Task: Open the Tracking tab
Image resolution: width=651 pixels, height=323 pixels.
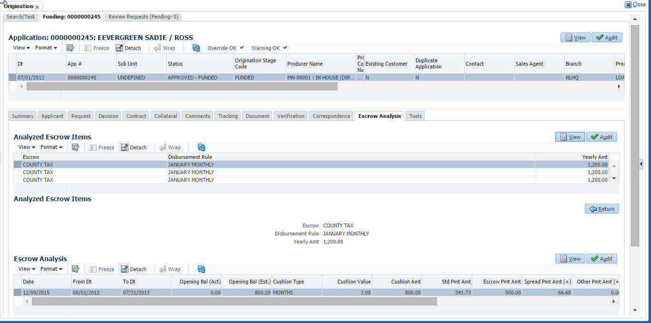Action: (228, 116)
